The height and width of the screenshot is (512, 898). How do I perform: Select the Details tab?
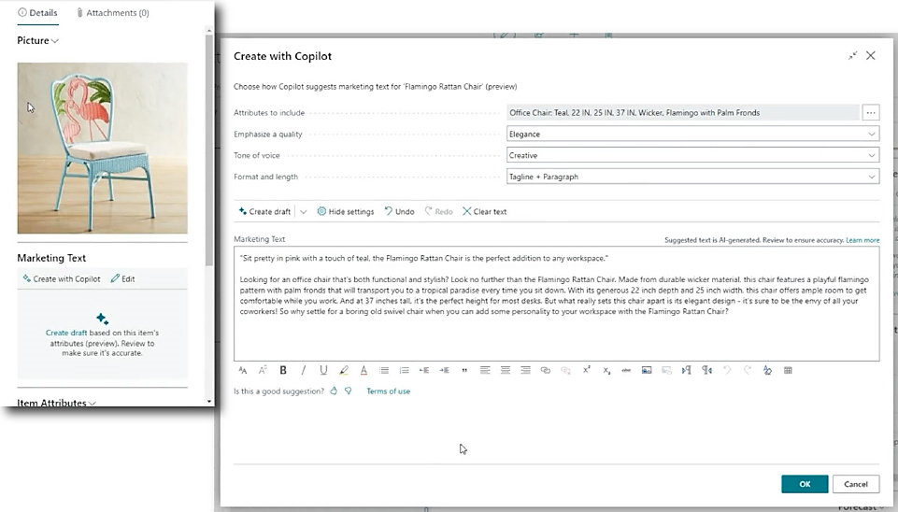pyautogui.click(x=37, y=13)
